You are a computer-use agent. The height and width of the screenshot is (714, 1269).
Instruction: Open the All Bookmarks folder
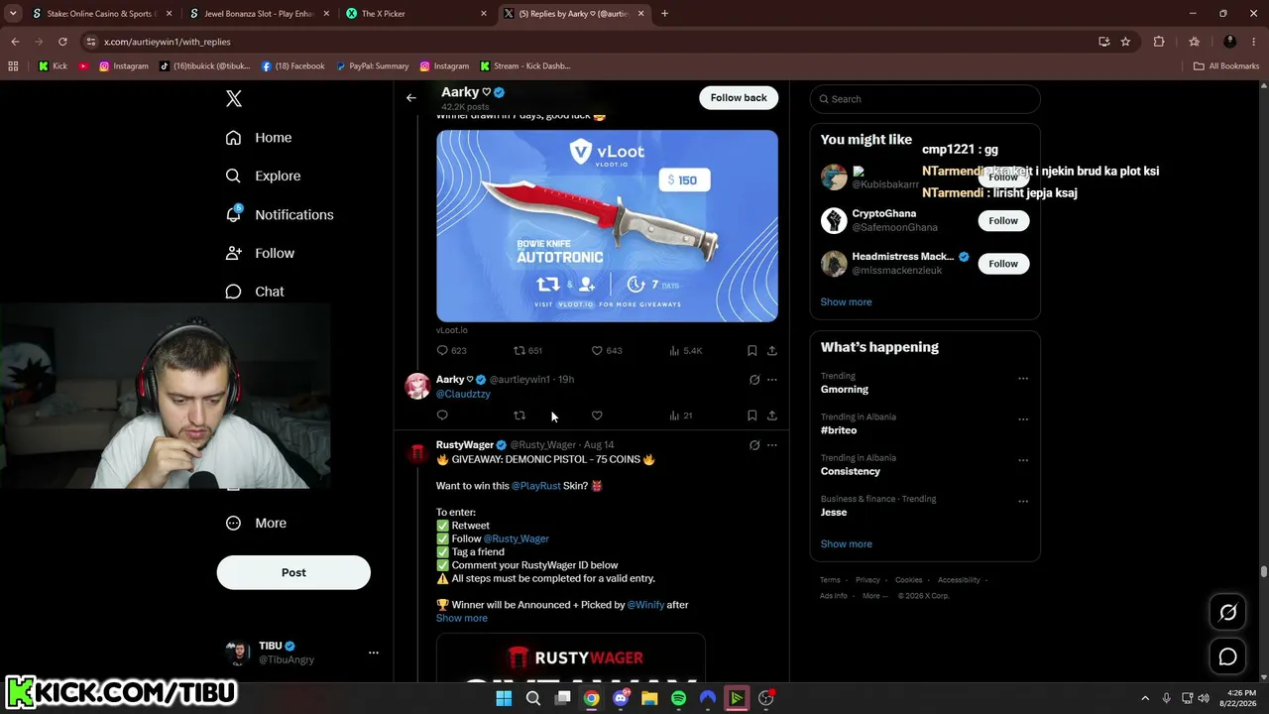tap(1226, 66)
